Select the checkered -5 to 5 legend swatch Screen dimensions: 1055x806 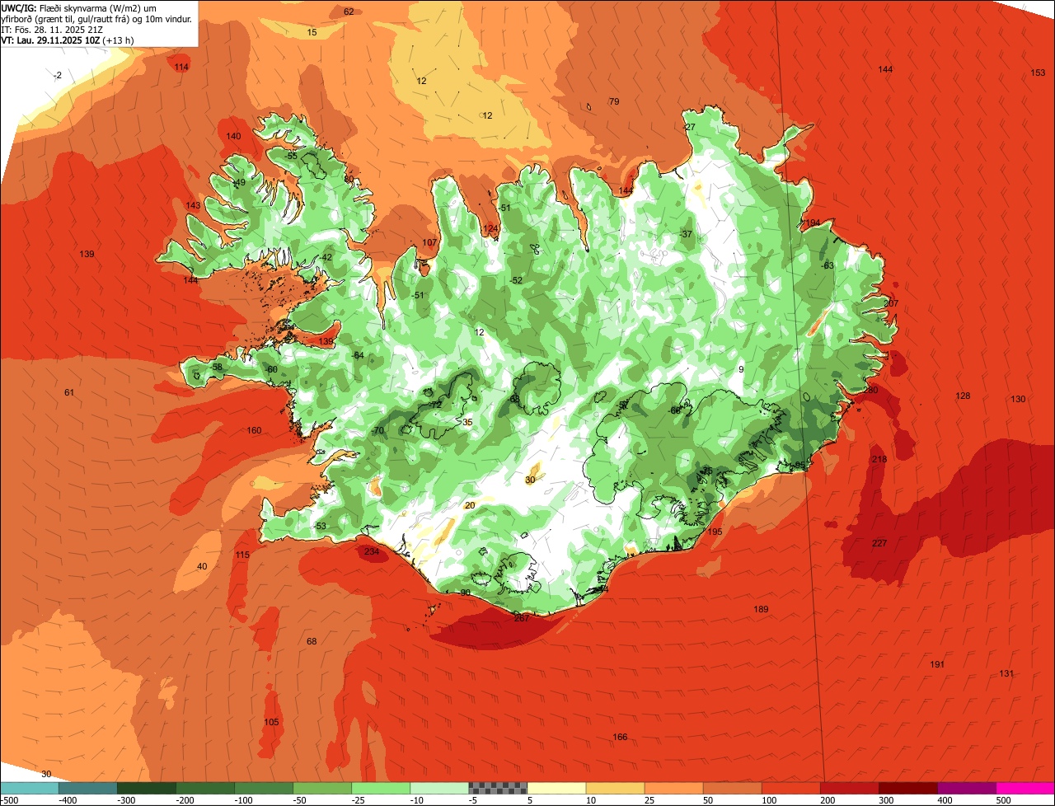tap(498, 788)
